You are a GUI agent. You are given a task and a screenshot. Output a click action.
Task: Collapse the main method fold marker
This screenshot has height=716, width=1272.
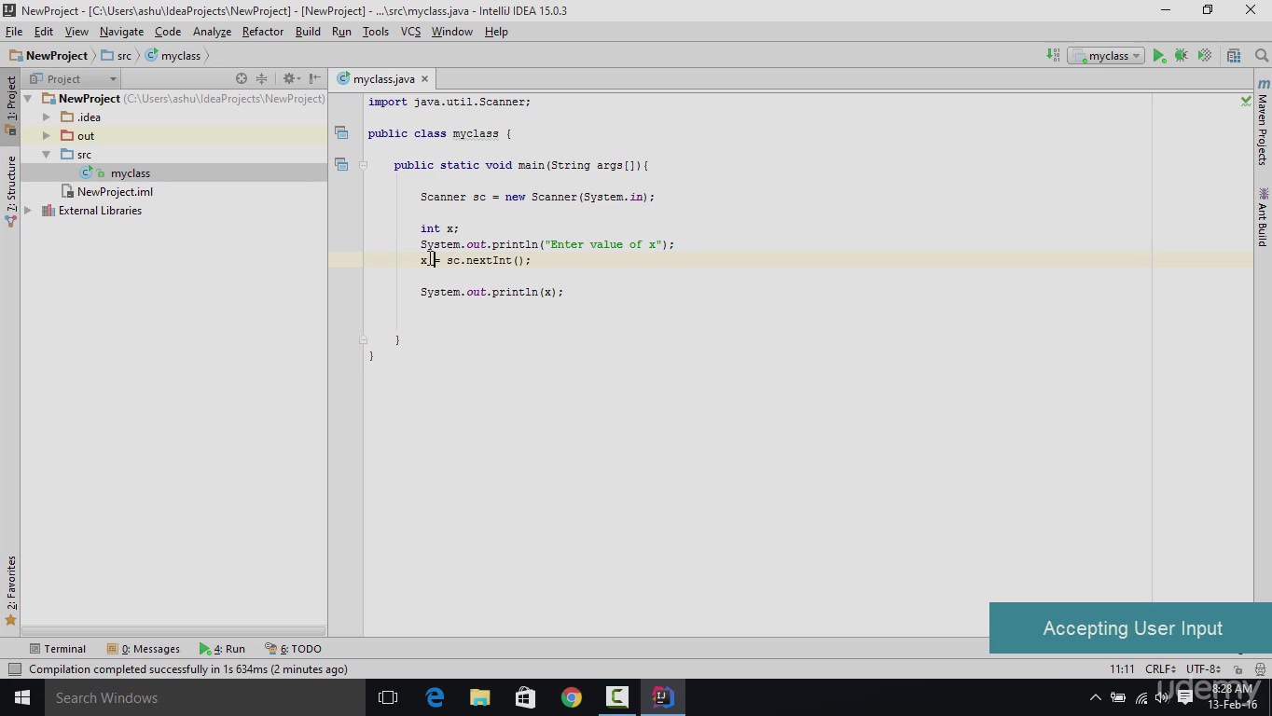[x=363, y=165]
